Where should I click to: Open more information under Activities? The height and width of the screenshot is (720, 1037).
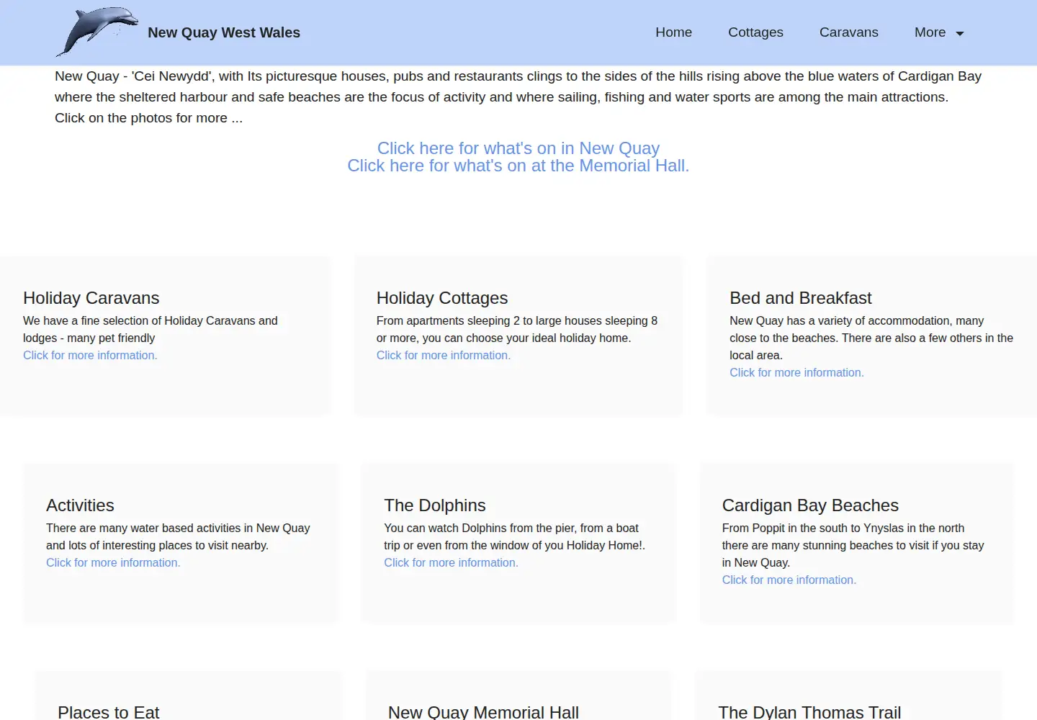(113, 562)
